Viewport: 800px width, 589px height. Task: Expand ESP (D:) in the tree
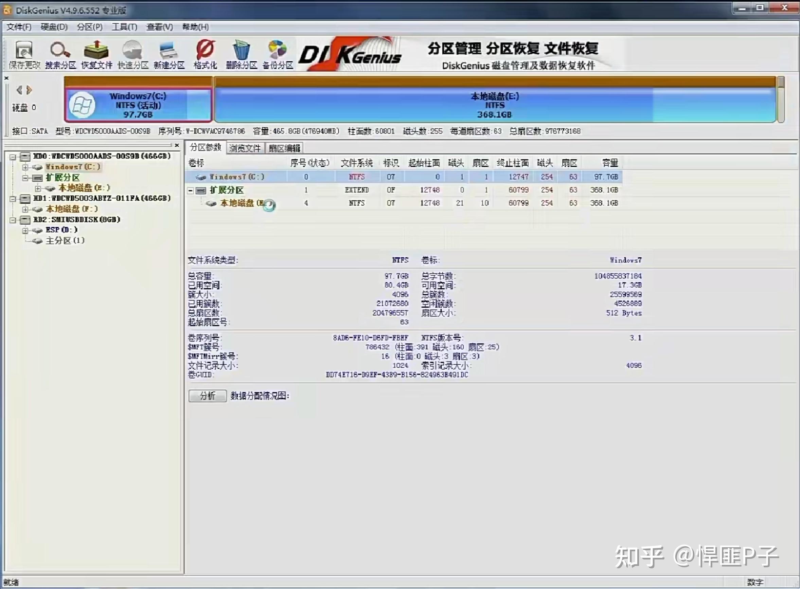pos(25,230)
